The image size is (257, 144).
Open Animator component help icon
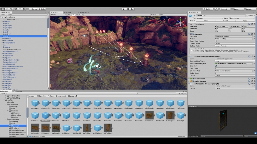[249, 34]
